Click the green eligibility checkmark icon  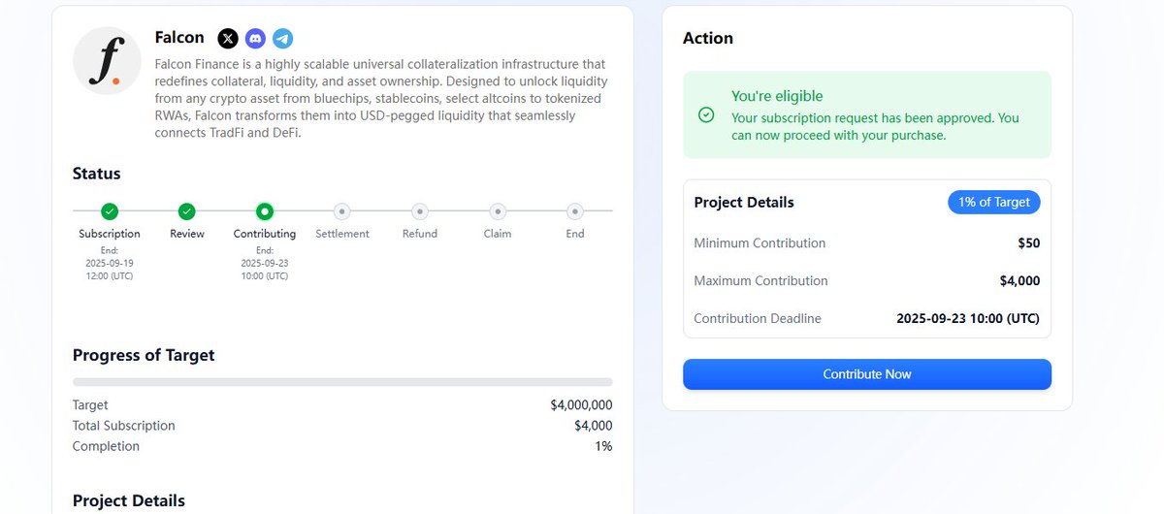coord(706,114)
